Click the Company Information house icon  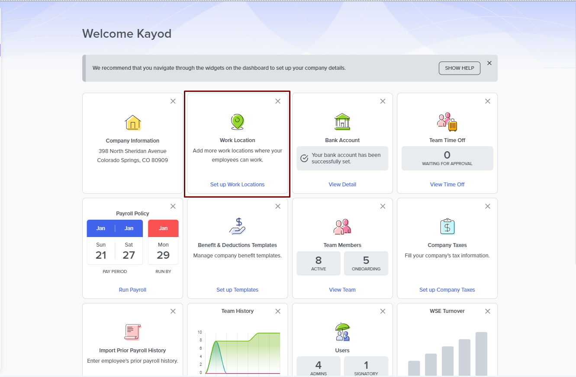pyautogui.click(x=133, y=123)
